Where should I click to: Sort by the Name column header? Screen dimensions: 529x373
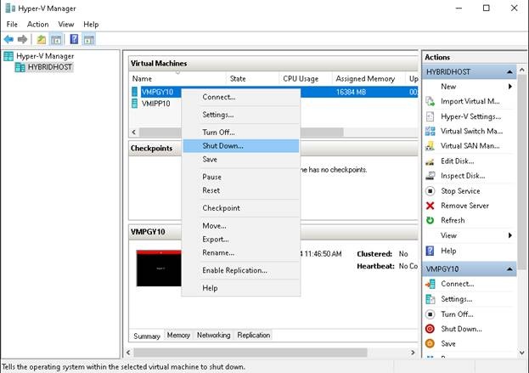(177, 79)
